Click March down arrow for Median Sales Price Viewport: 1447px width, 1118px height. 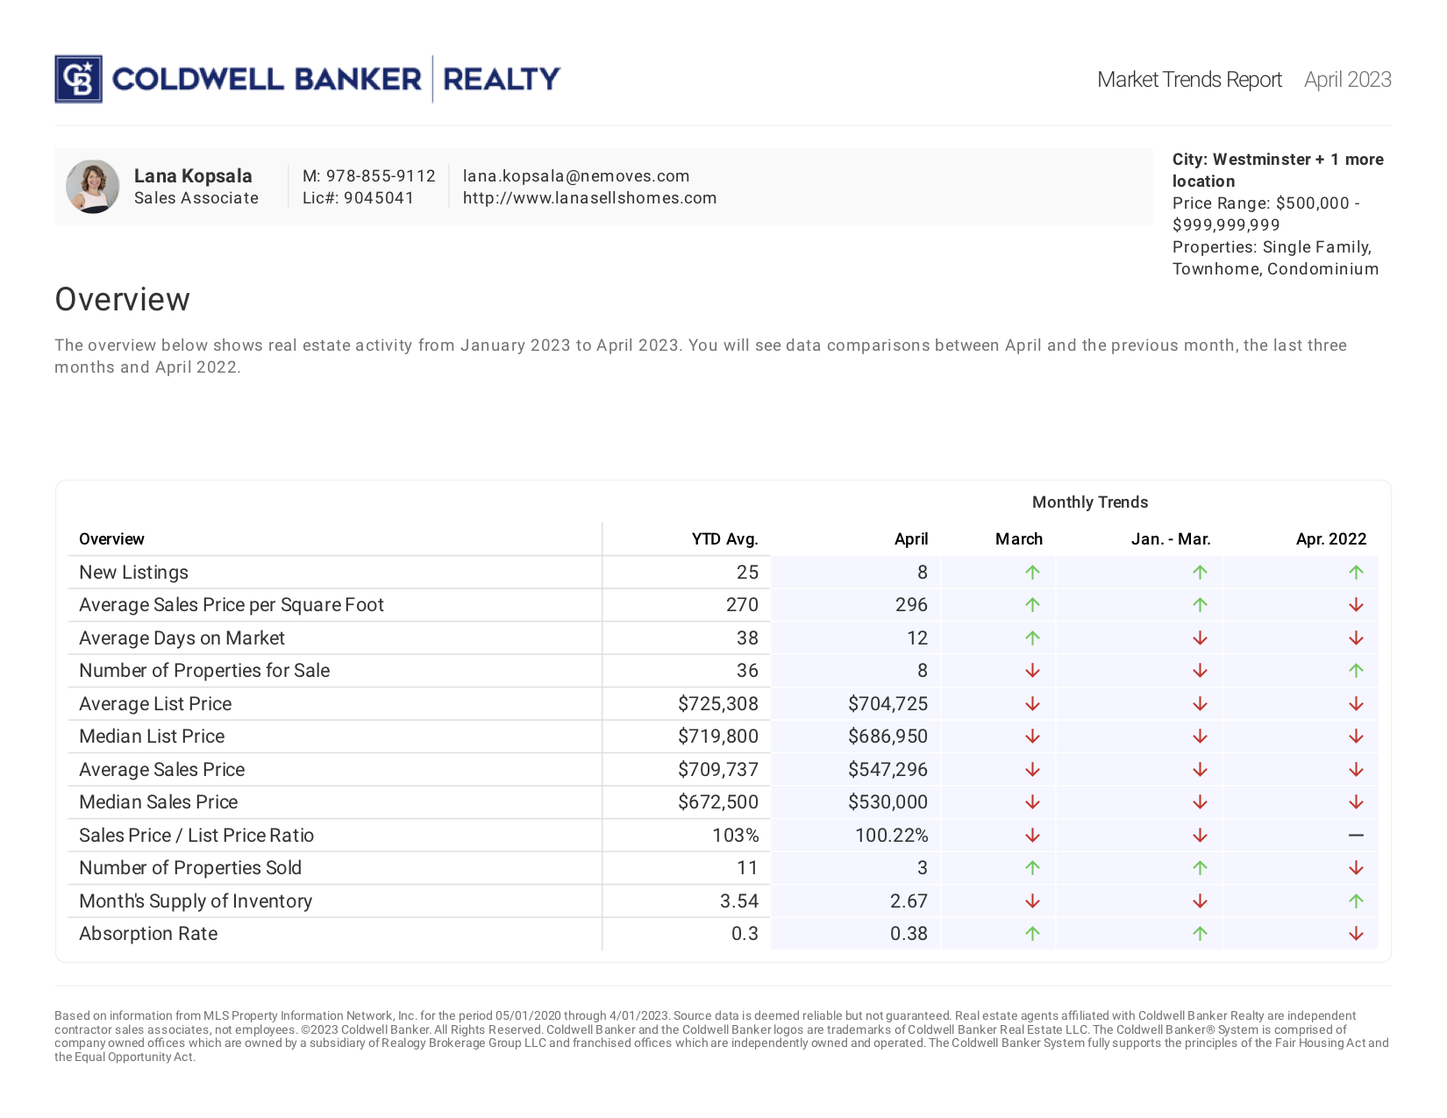pyautogui.click(x=1032, y=802)
